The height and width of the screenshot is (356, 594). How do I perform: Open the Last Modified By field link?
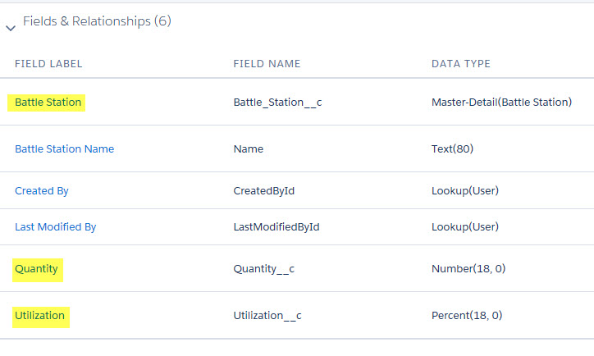pyautogui.click(x=55, y=227)
